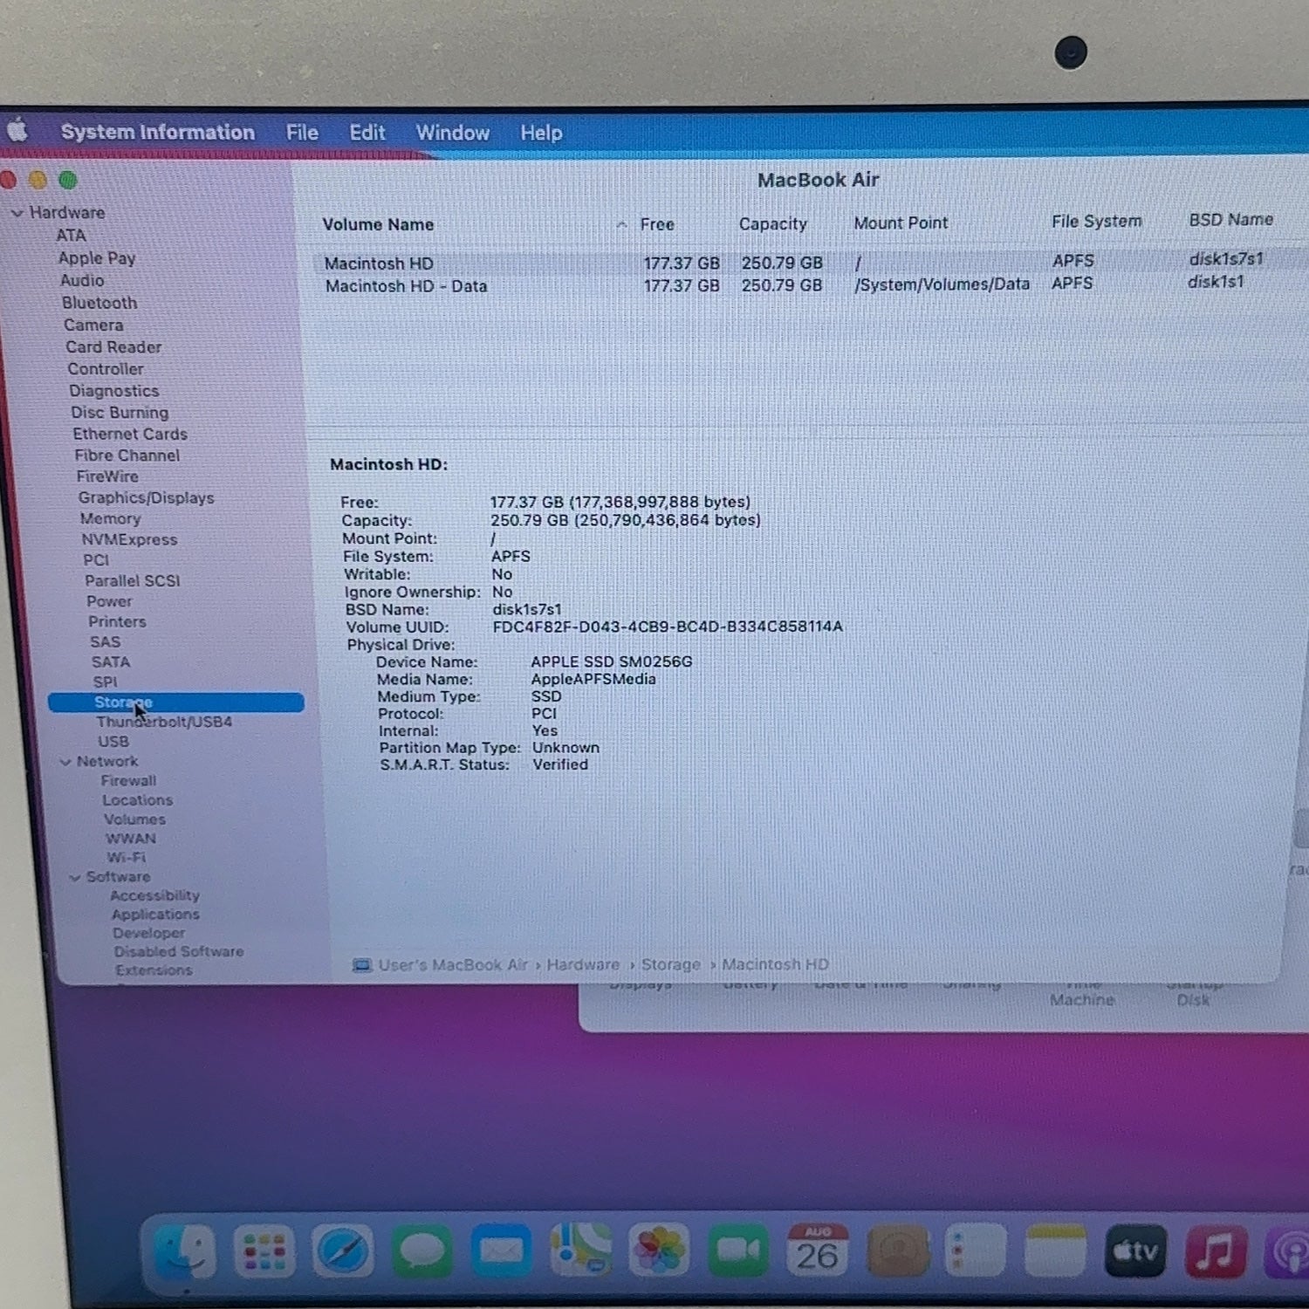Select Power in the sidebar

(x=110, y=601)
